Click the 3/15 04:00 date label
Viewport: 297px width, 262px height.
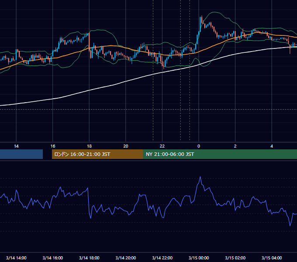(272, 258)
